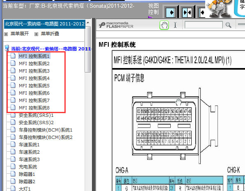The height and width of the screenshot is (191, 245).
Task: Open 大灯1 in the tree
Action: (x=25, y=189)
